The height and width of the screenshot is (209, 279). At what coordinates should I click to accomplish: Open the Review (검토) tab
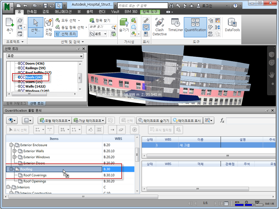(x=46, y=12)
